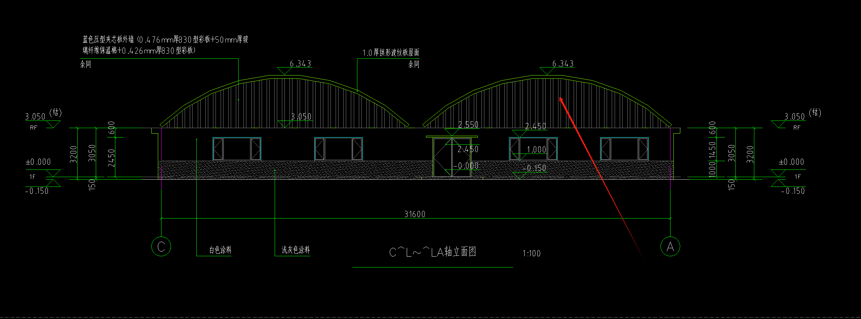Select the 余同 note under the wall annotation
This screenshot has width=861, height=319.
86,64
